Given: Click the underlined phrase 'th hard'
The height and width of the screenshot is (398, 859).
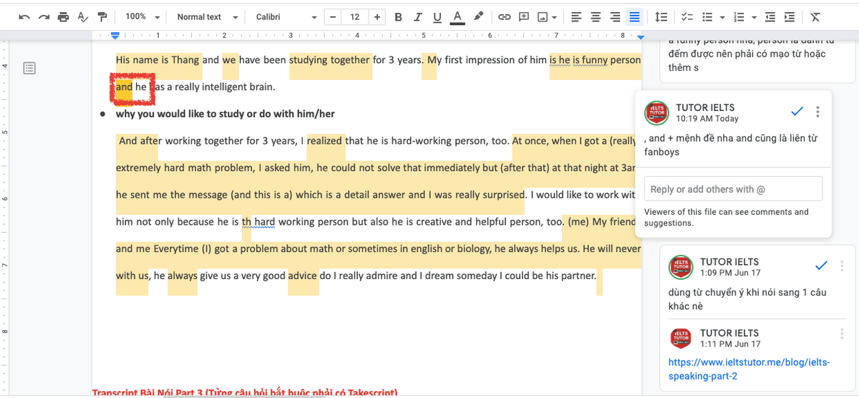Looking at the screenshot, I should 258,222.
